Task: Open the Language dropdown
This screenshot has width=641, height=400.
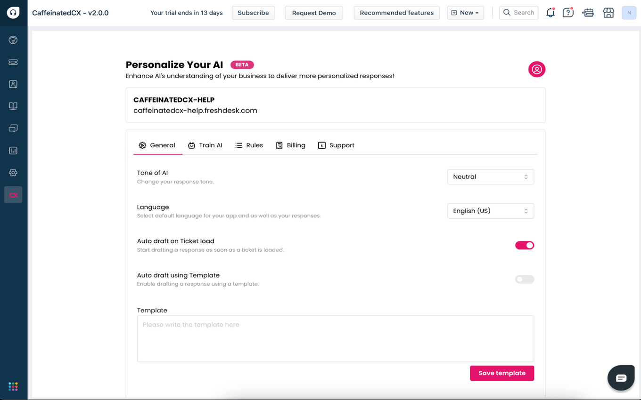Action: 490,211
